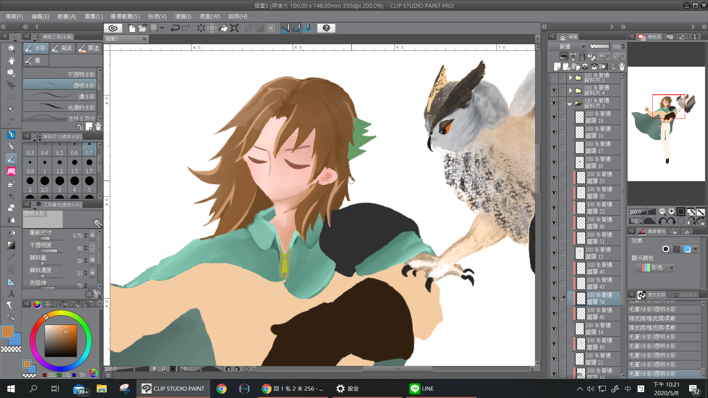708x398 pixels.
Task: Select the eyedropper tool
Action: 11,122
